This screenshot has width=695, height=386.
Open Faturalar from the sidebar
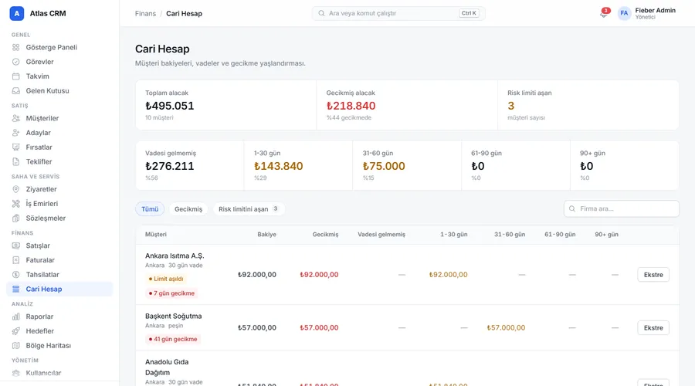(59, 260)
